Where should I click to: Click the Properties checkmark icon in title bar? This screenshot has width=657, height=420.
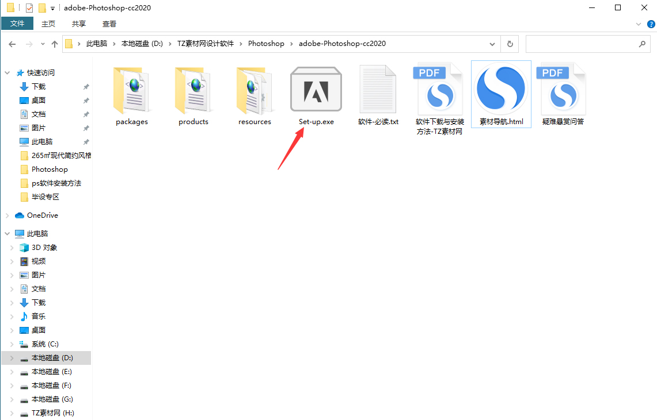(29, 8)
